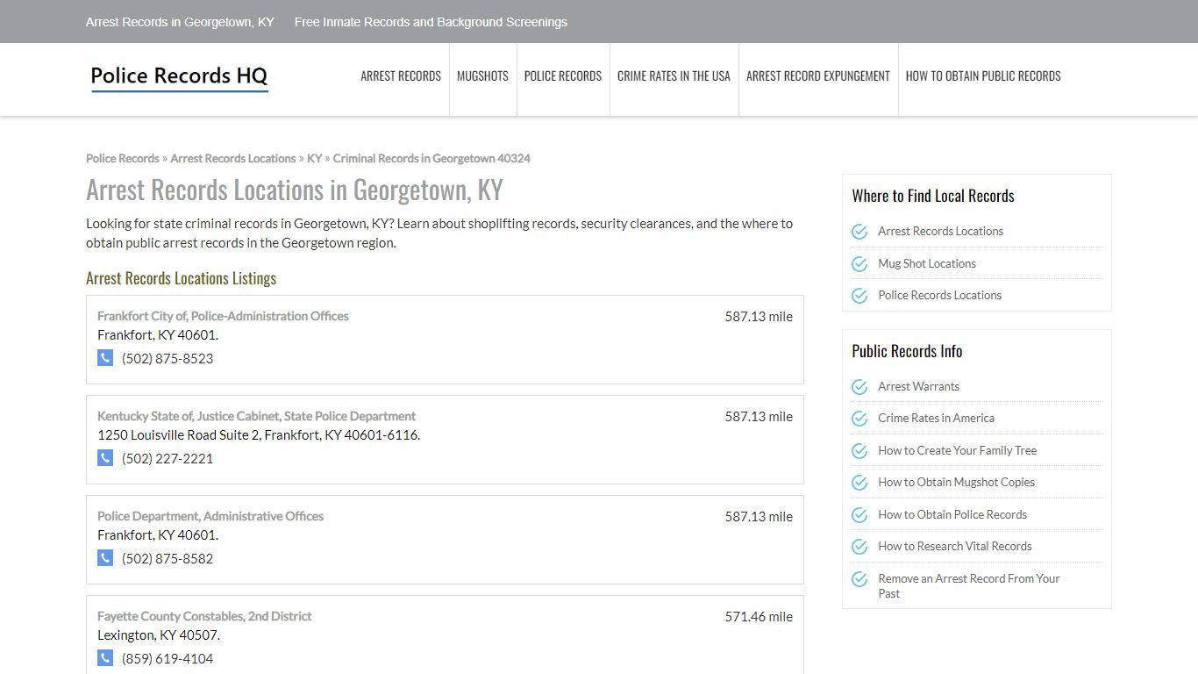This screenshot has width=1198, height=674.
Task: Open Crime Rates in America link
Action: [936, 419]
